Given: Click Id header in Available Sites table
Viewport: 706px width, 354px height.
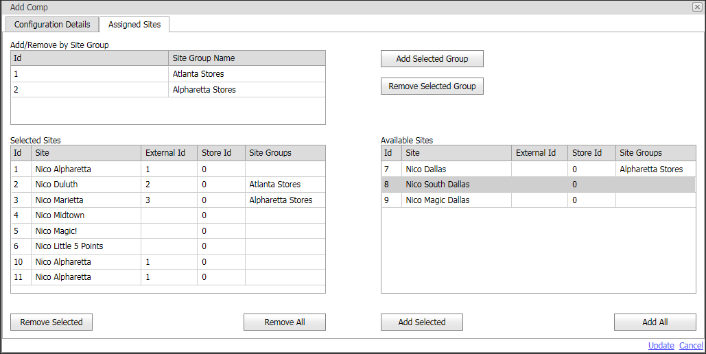Looking at the screenshot, I should (392, 153).
